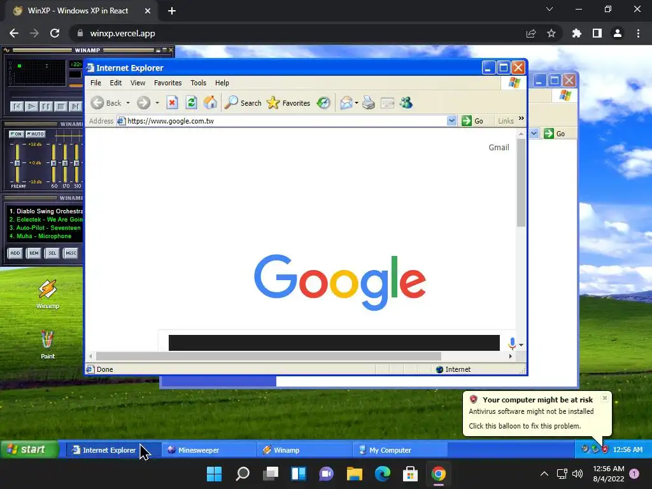This screenshot has height=489, width=652.
Task: Expand the Mail button dropdown arrow
Action: point(357,103)
